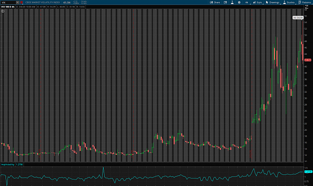Image resolution: width=313 pixels, height=186 pixels.
Task: Click the R: 13.55 range value
Action: click(x=81, y=7)
